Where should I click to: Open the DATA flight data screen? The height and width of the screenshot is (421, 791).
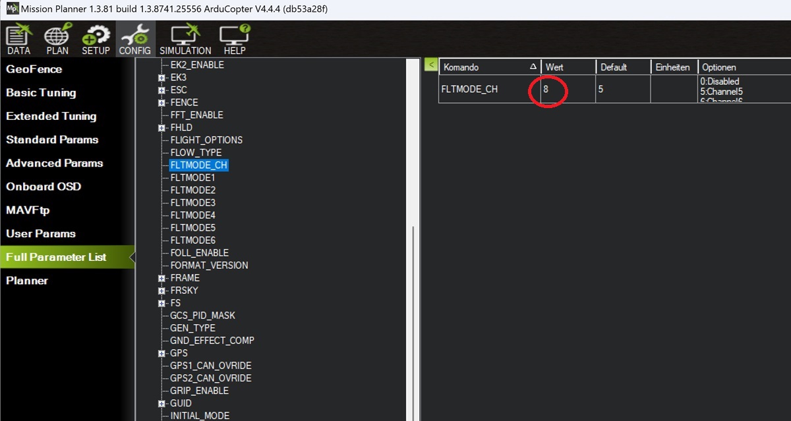pyautogui.click(x=18, y=40)
